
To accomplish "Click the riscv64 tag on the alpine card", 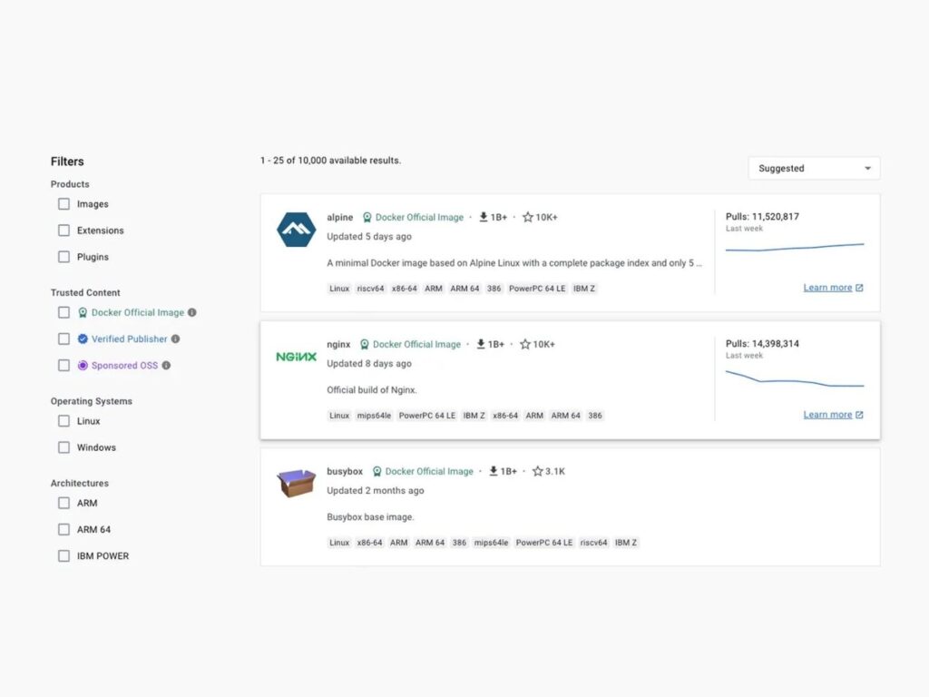I will pos(370,289).
